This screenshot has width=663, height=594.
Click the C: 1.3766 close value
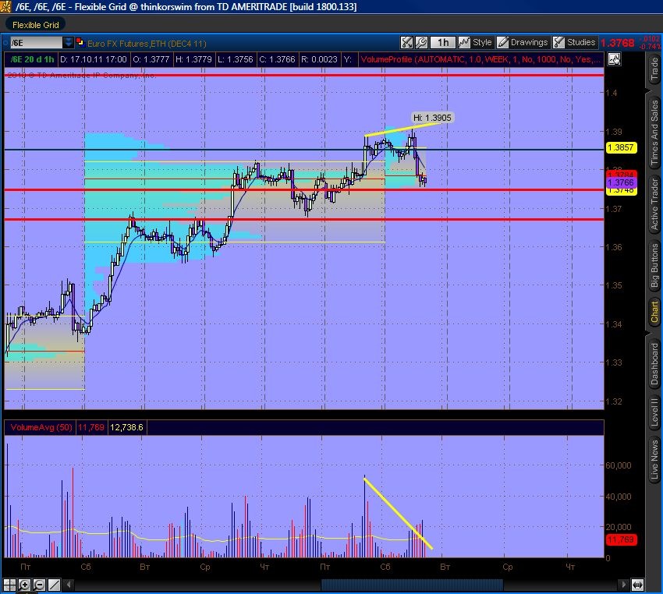pos(278,59)
